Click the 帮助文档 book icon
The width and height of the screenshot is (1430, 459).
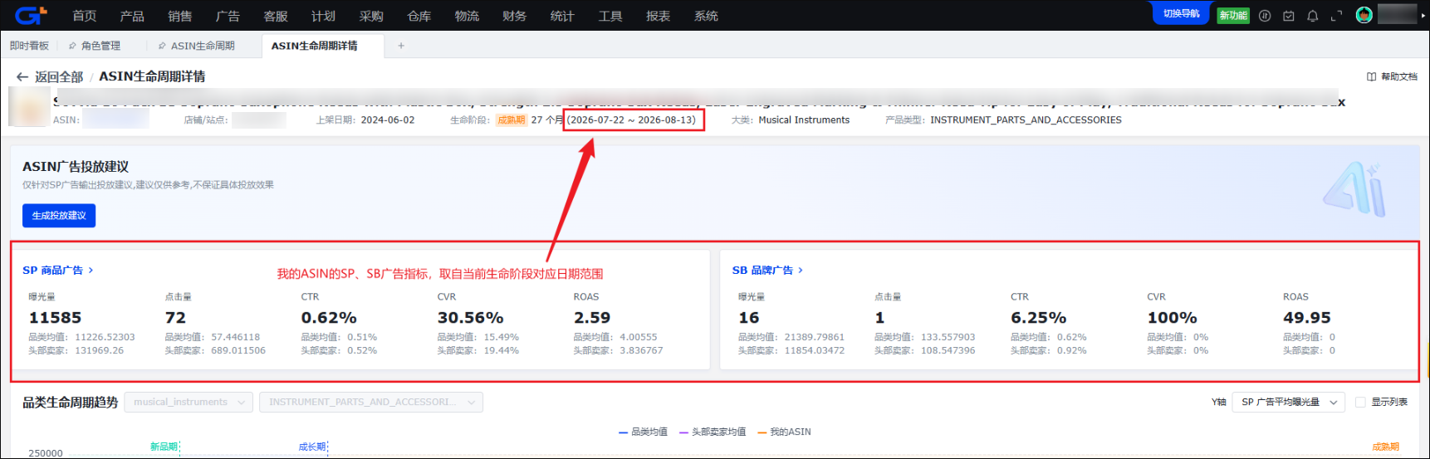(x=1372, y=76)
